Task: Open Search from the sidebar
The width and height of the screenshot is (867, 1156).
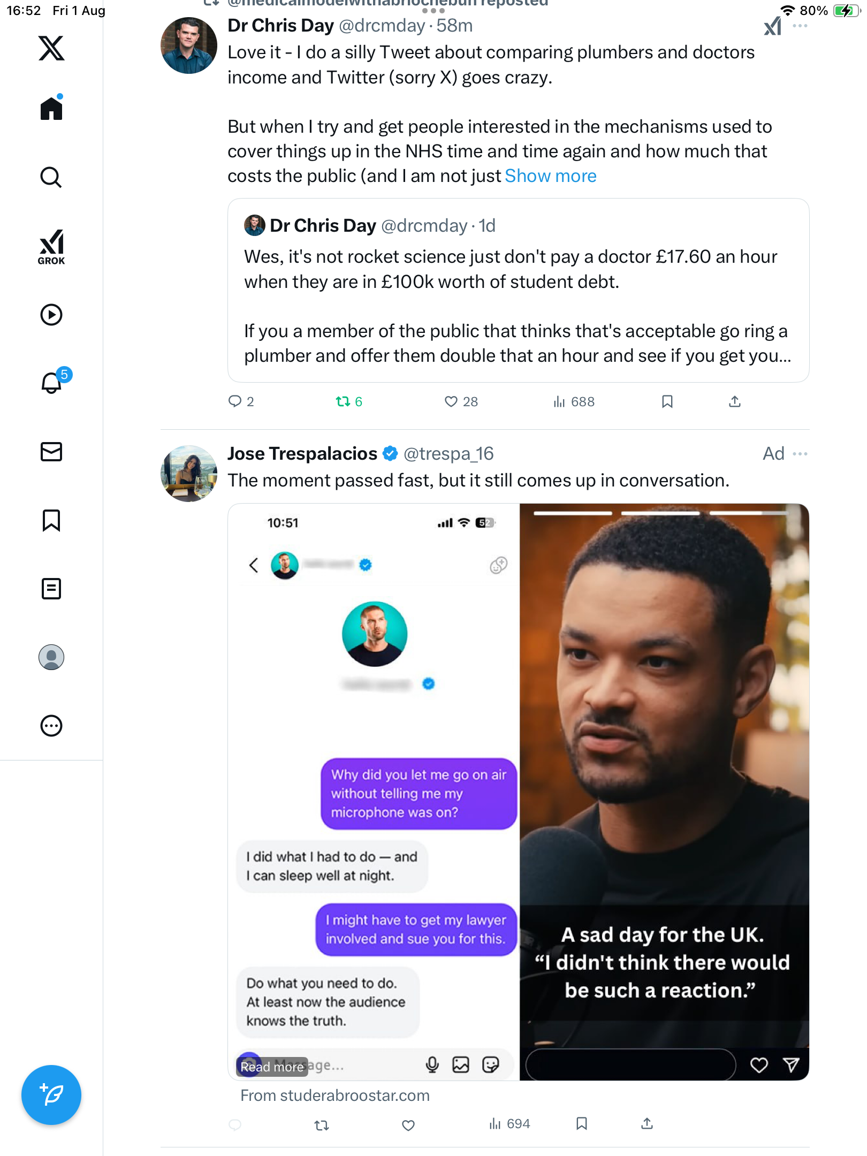Action: 51,177
